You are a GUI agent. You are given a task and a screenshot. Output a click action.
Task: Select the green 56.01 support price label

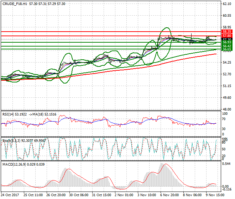(227, 49)
